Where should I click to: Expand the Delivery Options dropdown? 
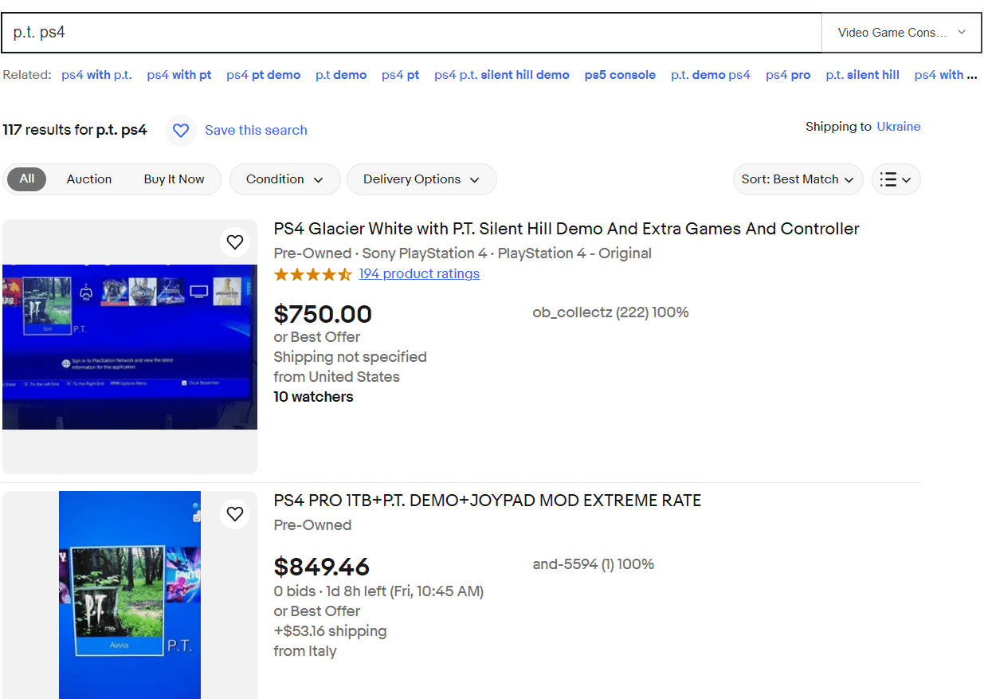tap(421, 179)
